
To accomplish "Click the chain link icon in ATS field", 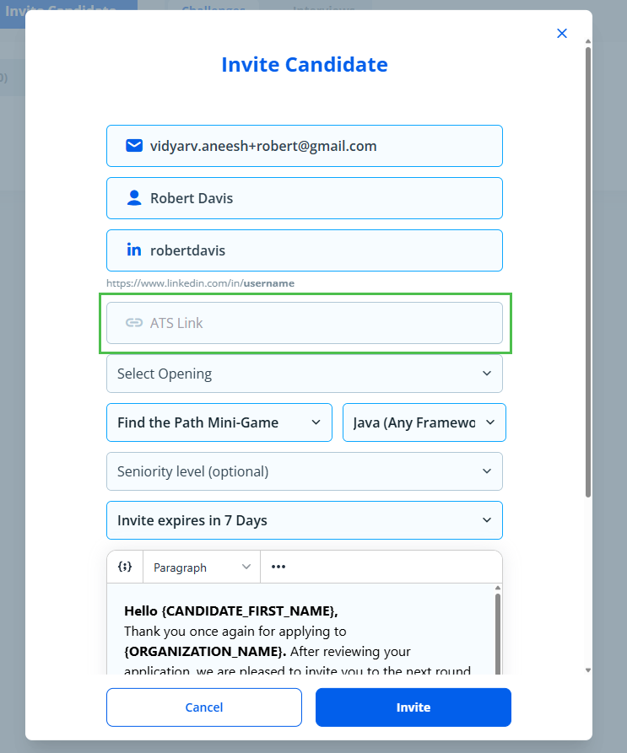I will [x=133, y=323].
